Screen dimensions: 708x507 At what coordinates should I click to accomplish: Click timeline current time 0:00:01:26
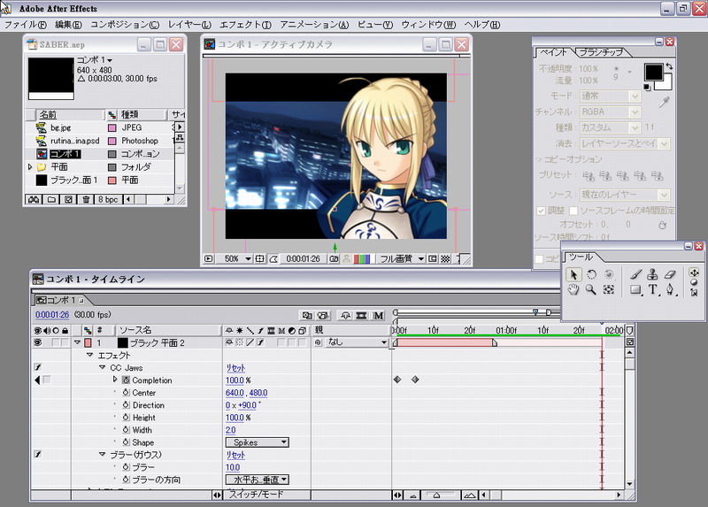pos(52,315)
